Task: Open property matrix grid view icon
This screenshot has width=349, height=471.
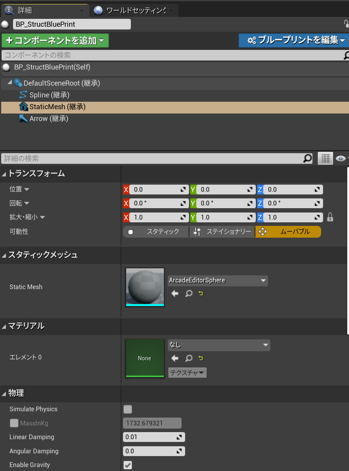Action: (x=325, y=159)
